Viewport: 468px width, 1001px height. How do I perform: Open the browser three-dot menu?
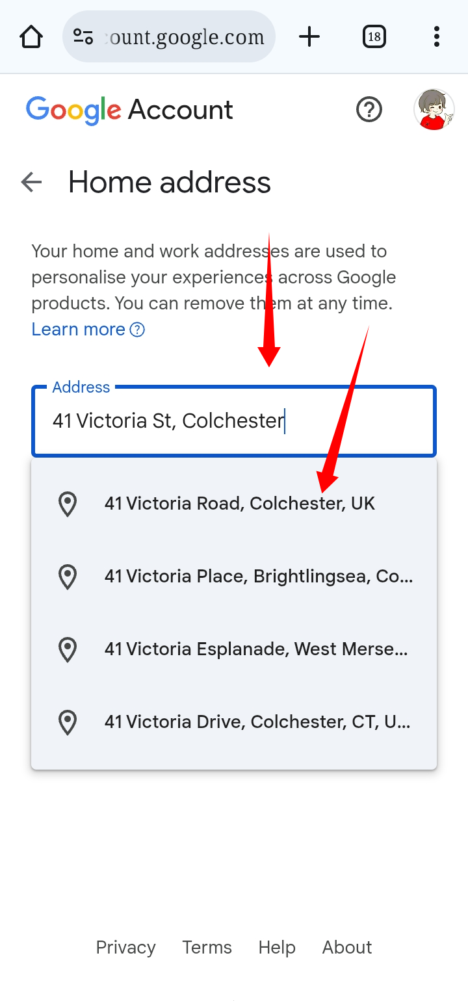(x=436, y=37)
